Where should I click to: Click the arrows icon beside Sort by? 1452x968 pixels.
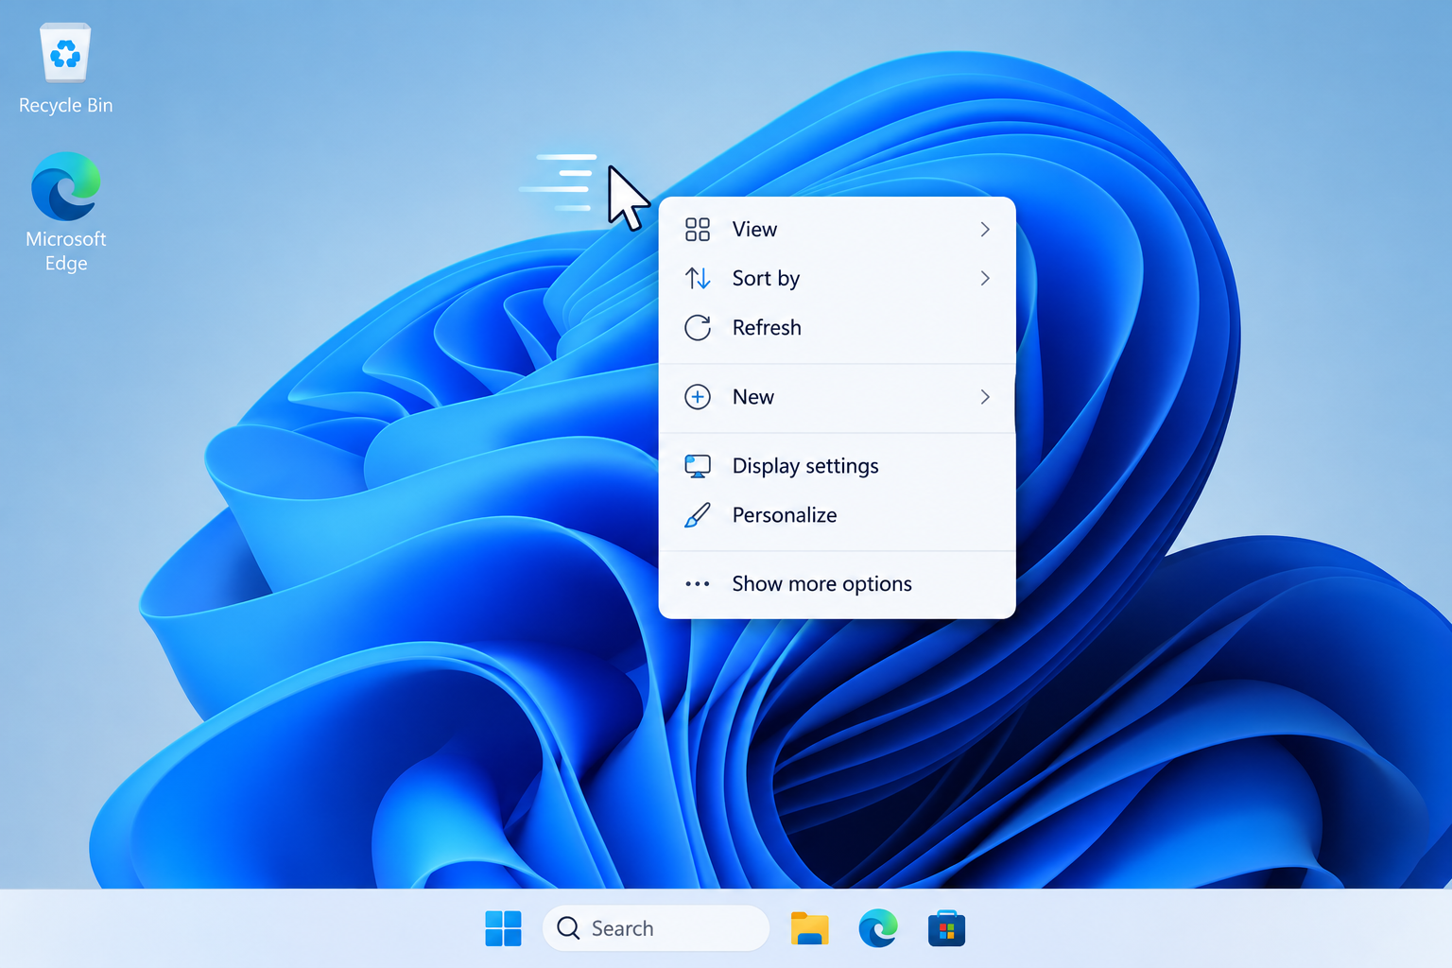click(x=698, y=278)
